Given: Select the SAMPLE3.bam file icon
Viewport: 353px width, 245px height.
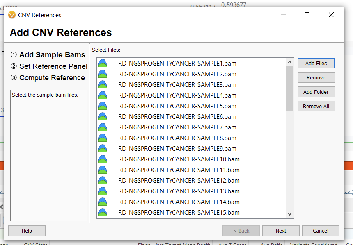Looking at the screenshot, I should tap(102, 85).
